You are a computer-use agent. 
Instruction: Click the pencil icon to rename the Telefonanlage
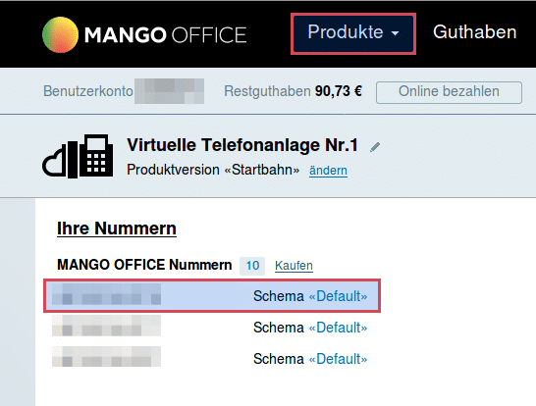[375, 147]
